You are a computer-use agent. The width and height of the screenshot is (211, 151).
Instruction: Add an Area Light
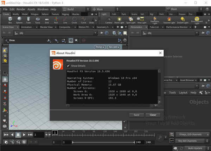(142, 20)
